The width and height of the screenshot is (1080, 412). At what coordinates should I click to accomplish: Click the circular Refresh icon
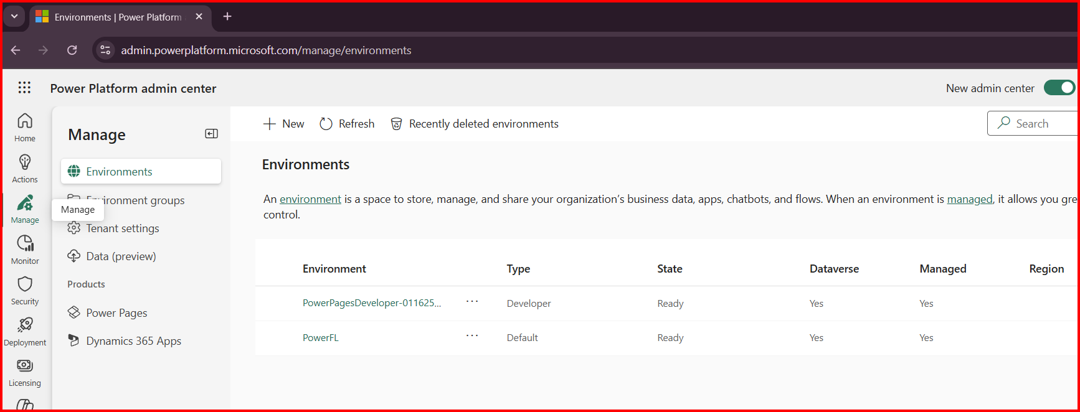tap(326, 124)
